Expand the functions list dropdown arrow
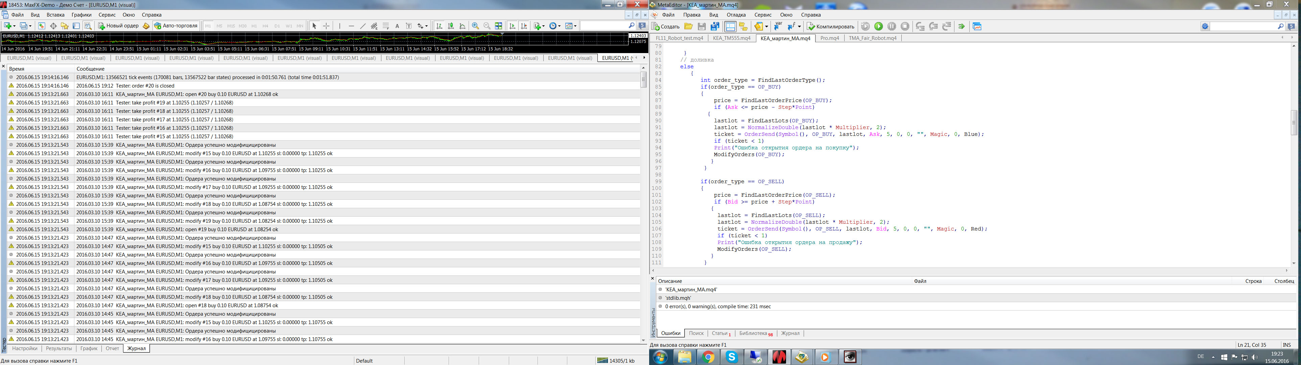The height and width of the screenshot is (365, 1301). tap(800, 27)
